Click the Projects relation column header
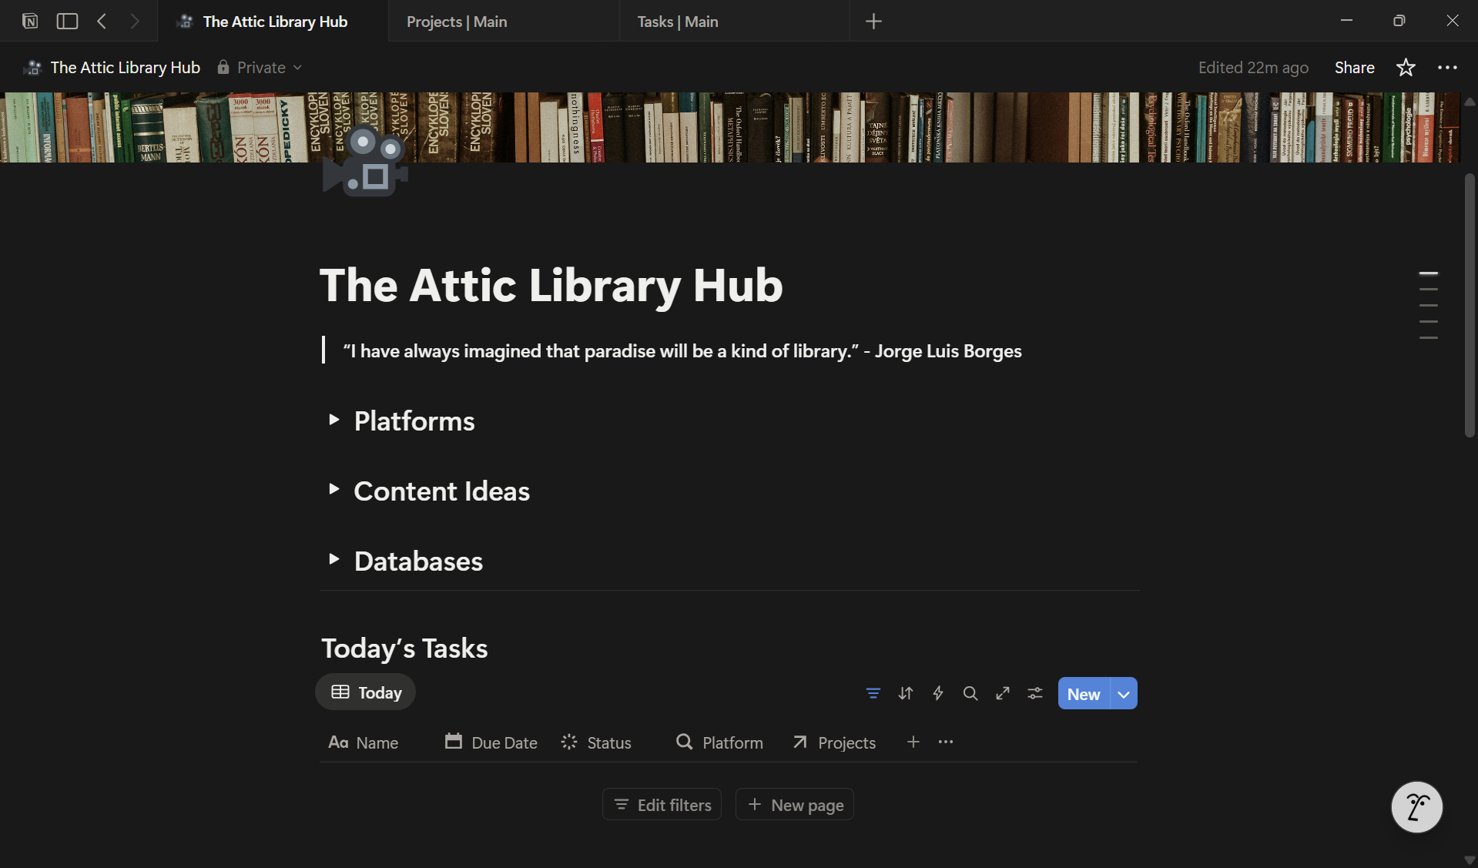The image size is (1478, 868). (x=834, y=742)
